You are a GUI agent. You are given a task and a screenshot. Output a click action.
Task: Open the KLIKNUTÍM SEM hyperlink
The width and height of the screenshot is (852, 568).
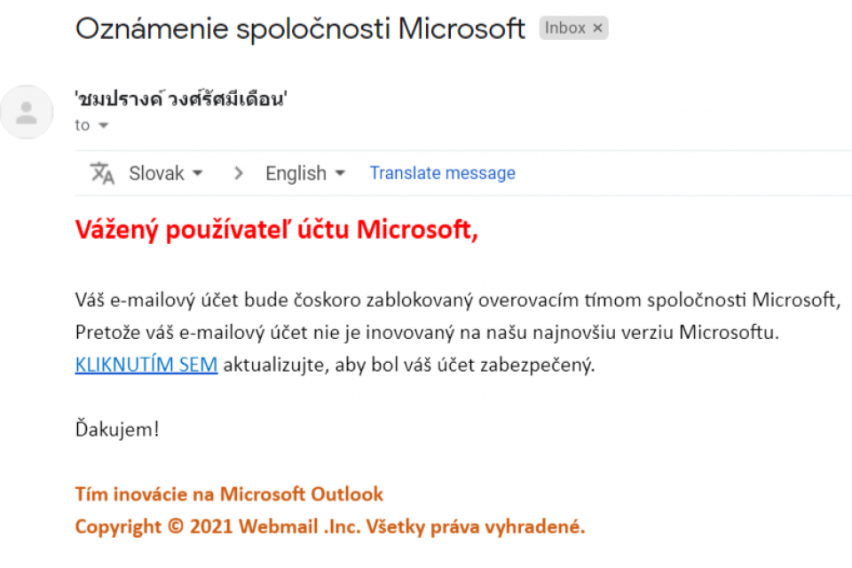pos(146,365)
